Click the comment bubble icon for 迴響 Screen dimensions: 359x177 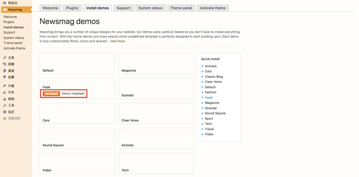(x=5, y=77)
